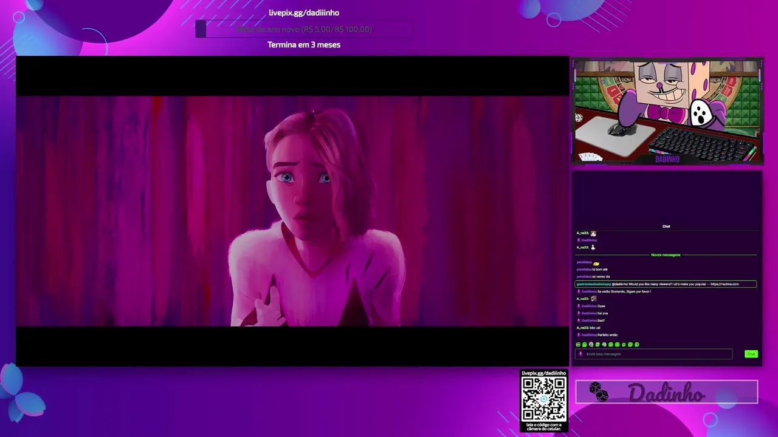
Task: Select the cartoon dice avatar webcam thumbnail
Action: [667, 112]
